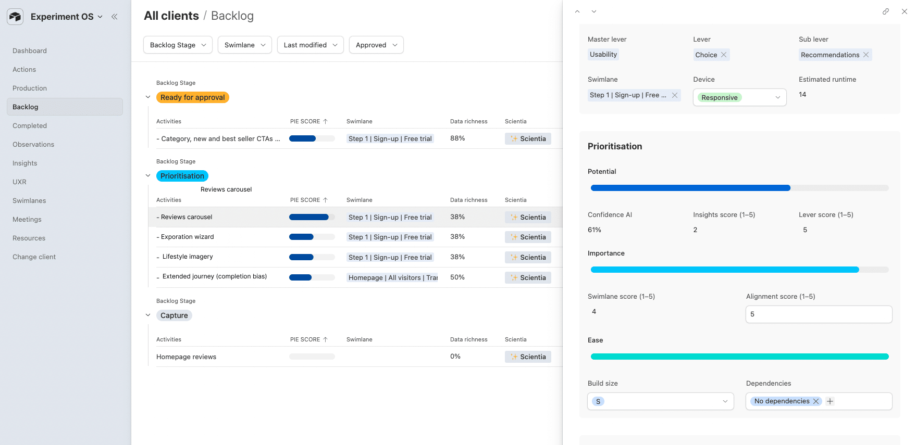The height and width of the screenshot is (445, 916).
Task: Click the All clients breadcrumb link
Action: click(x=171, y=16)
